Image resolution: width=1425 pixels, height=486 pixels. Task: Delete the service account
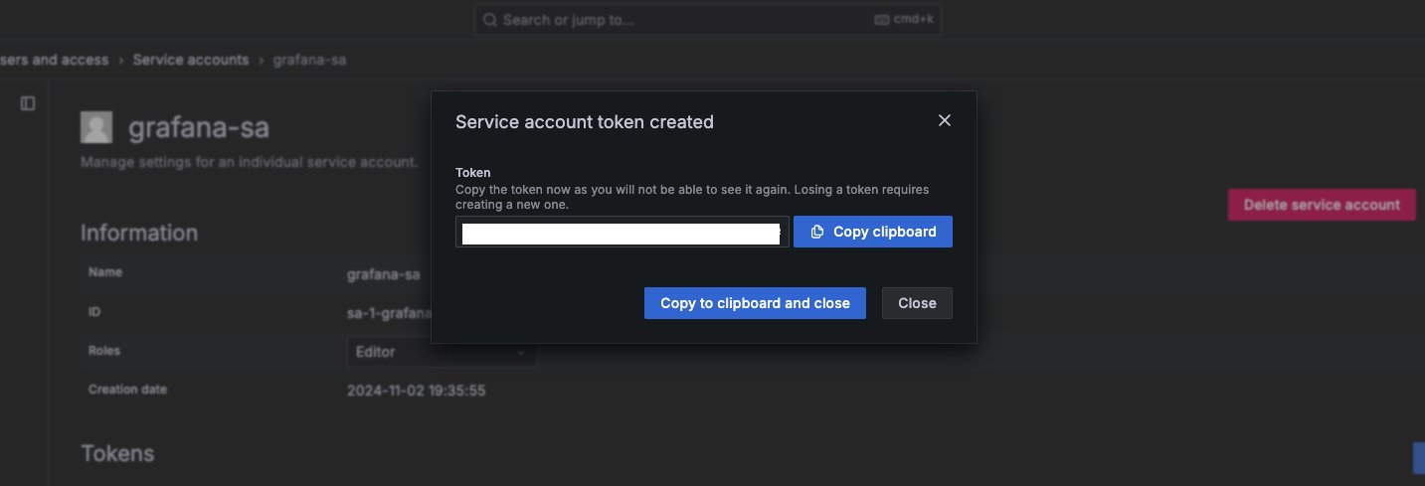(1322, 205)
